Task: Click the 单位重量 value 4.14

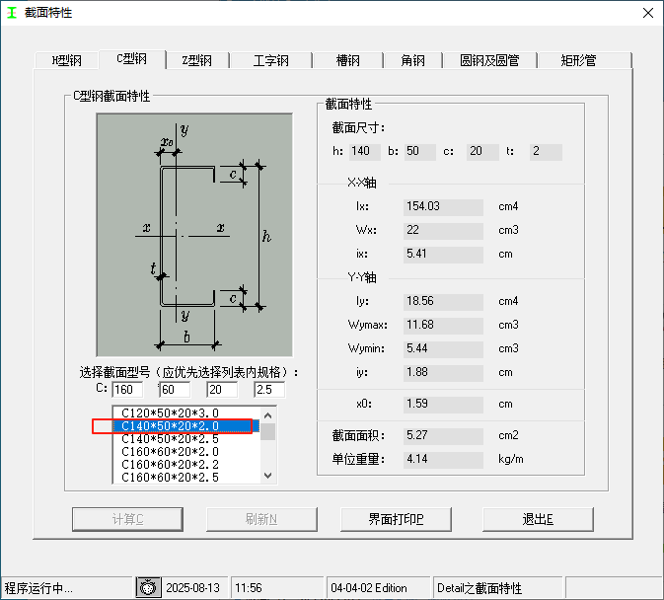Action: [x=443, y=460]
